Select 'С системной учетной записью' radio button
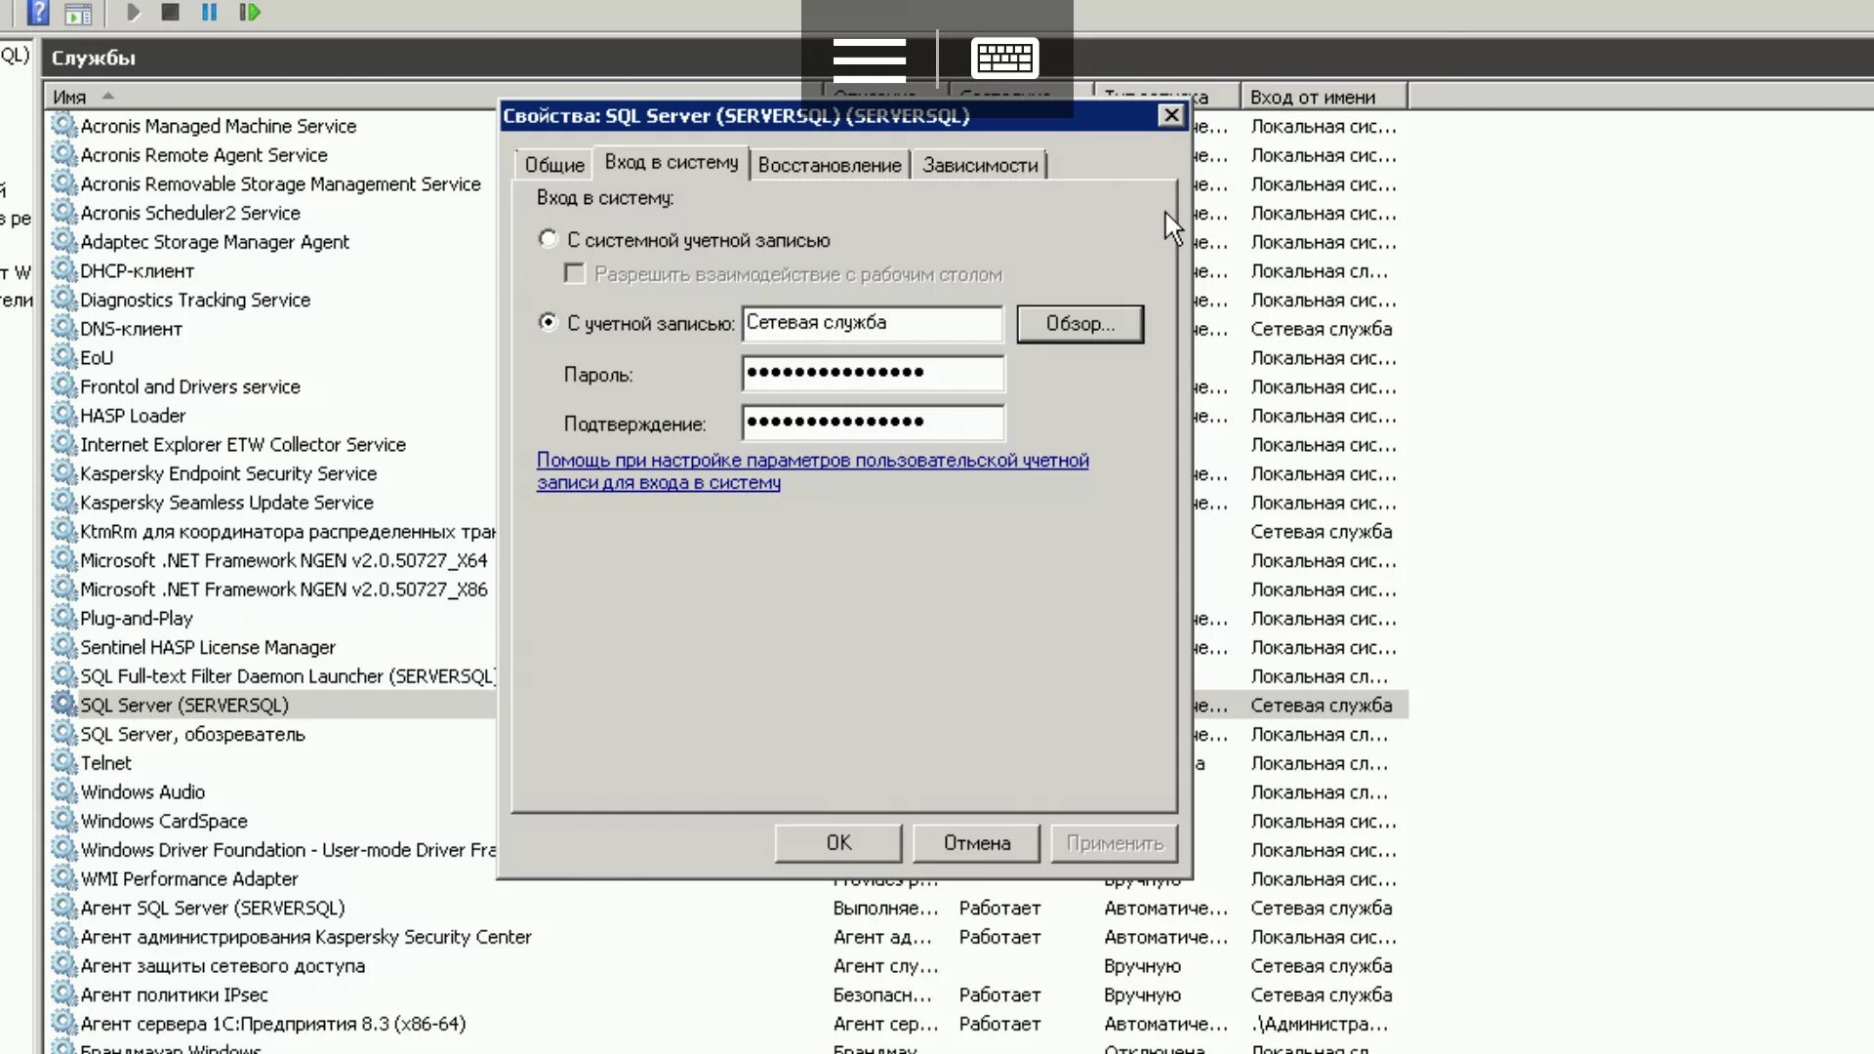 coord(549,239)
